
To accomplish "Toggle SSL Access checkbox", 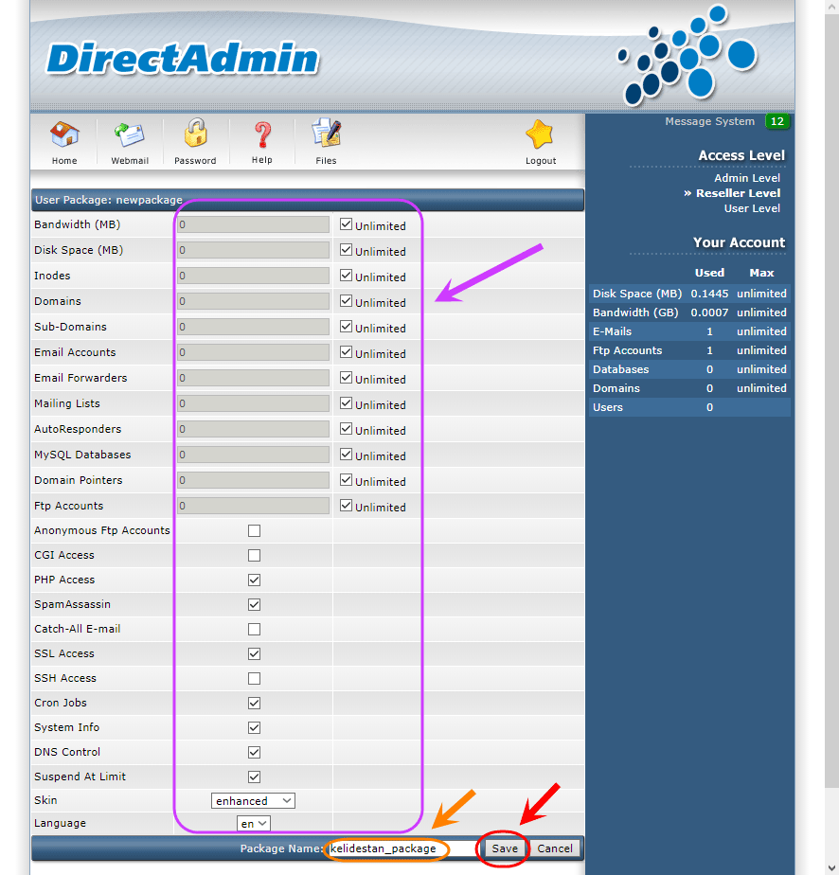I will point(255,653).
